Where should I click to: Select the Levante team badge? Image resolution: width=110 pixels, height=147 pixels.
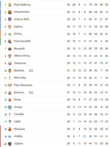tap(10, 144)
